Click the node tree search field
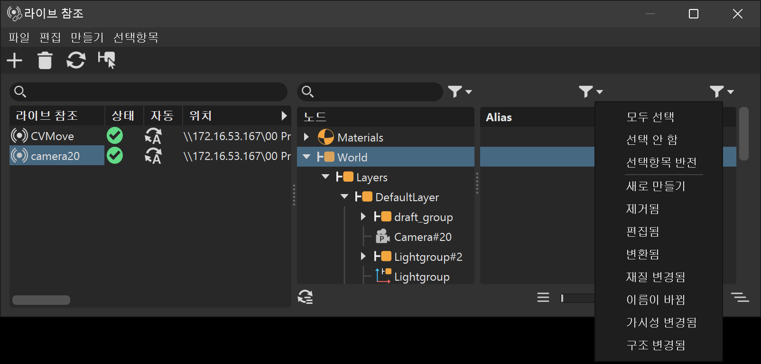 (375, 92)
